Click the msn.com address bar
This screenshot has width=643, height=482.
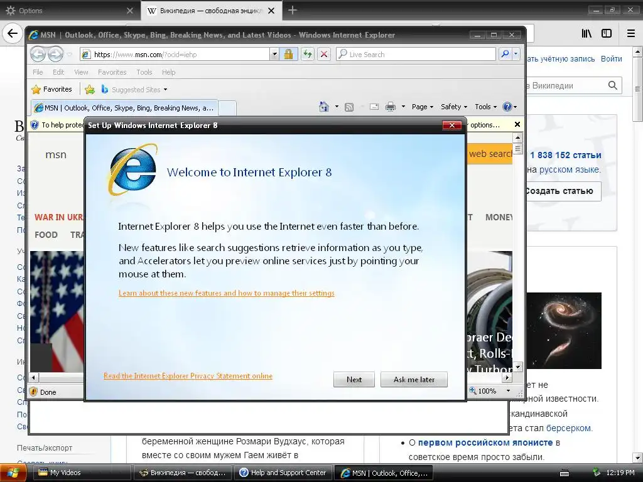click(x=176, y=54)
